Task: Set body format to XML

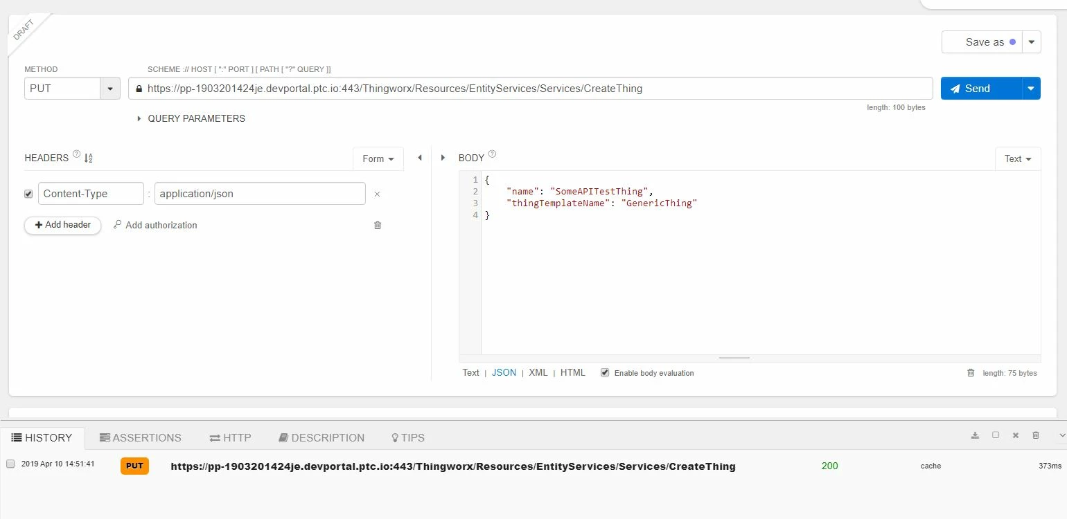Action: point(538,372)
